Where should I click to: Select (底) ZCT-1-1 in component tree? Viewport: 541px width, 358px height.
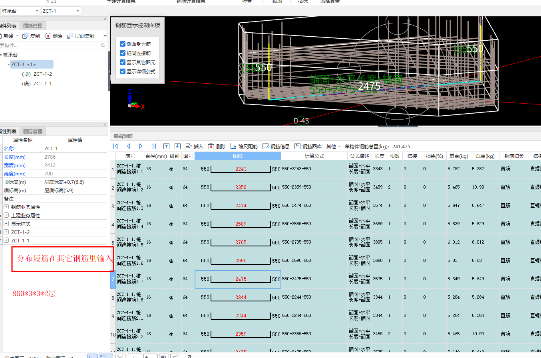pos(37,84)
